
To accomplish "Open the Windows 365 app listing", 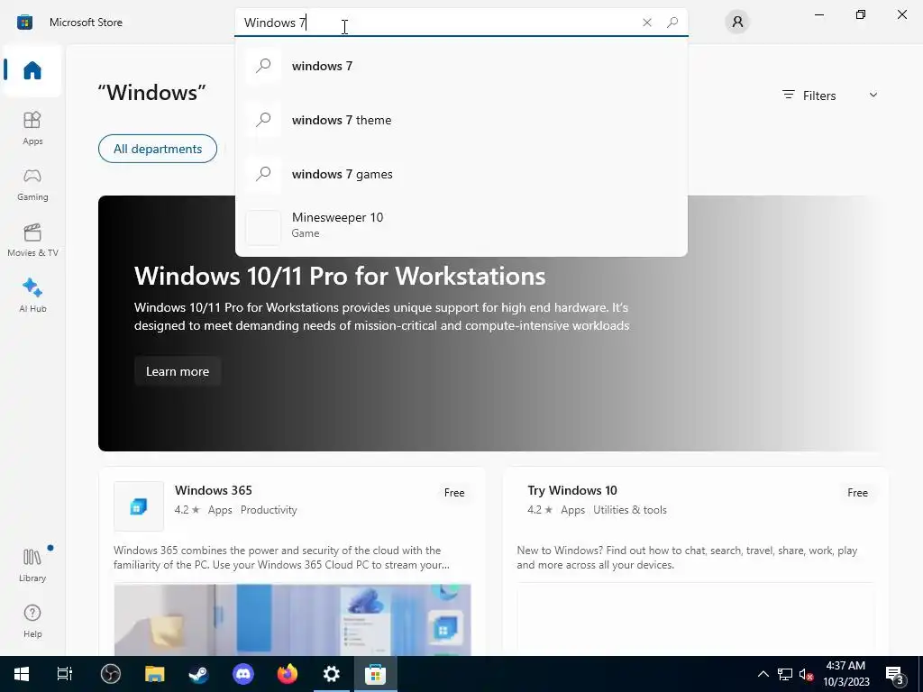I will pos(292,560).
